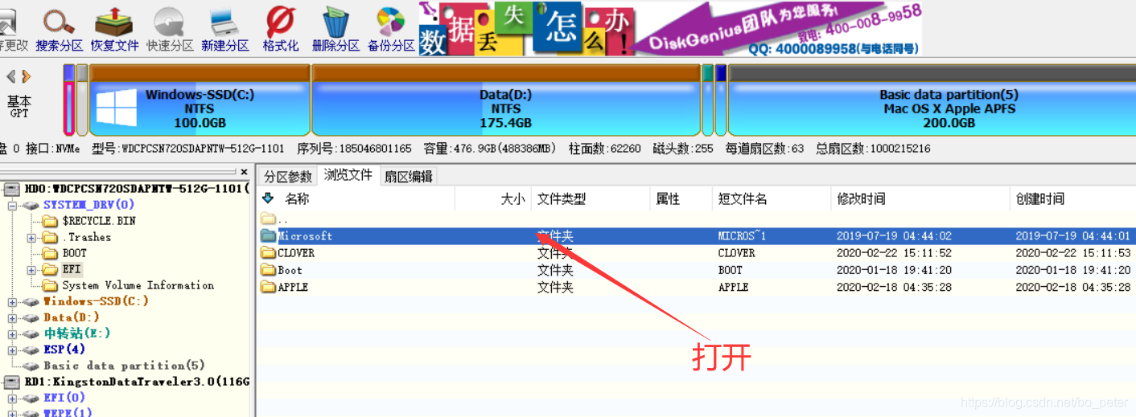The height and width of the screenshot is (417, 1136).
Task: Sort by the 创建时间 column header
Action: [x=1072, y=198]
